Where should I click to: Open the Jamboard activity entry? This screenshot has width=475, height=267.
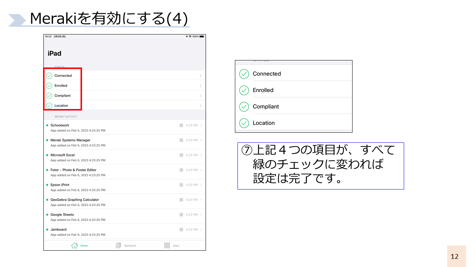click(125, 231)
